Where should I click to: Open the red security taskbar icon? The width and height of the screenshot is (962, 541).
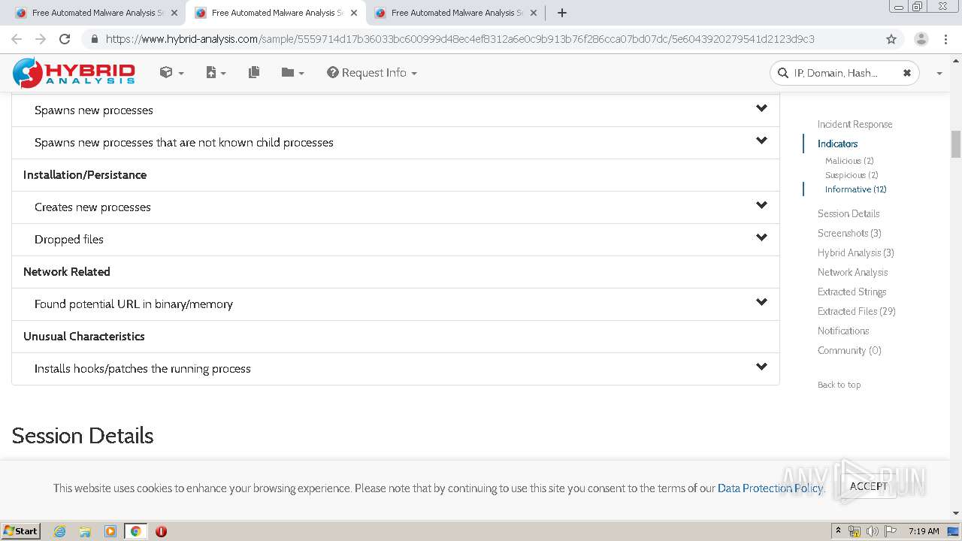click(161, 531)
